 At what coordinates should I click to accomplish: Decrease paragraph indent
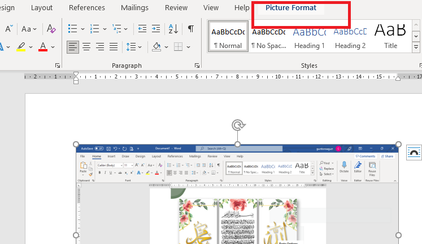tap(142, 28)
